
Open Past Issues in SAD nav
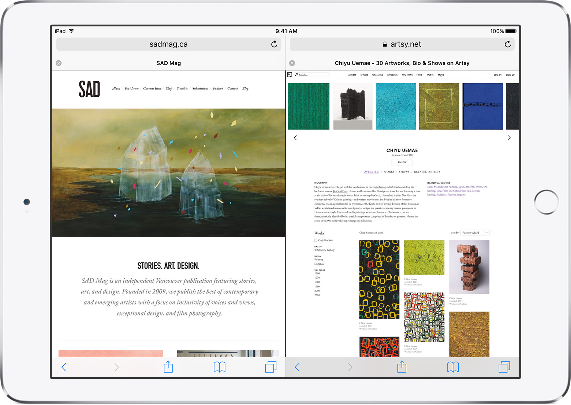tap(131, 89)
